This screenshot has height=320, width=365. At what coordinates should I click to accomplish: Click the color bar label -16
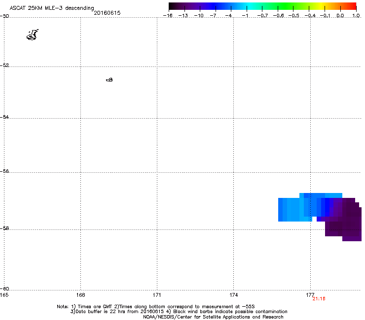[x=168, y=16]
